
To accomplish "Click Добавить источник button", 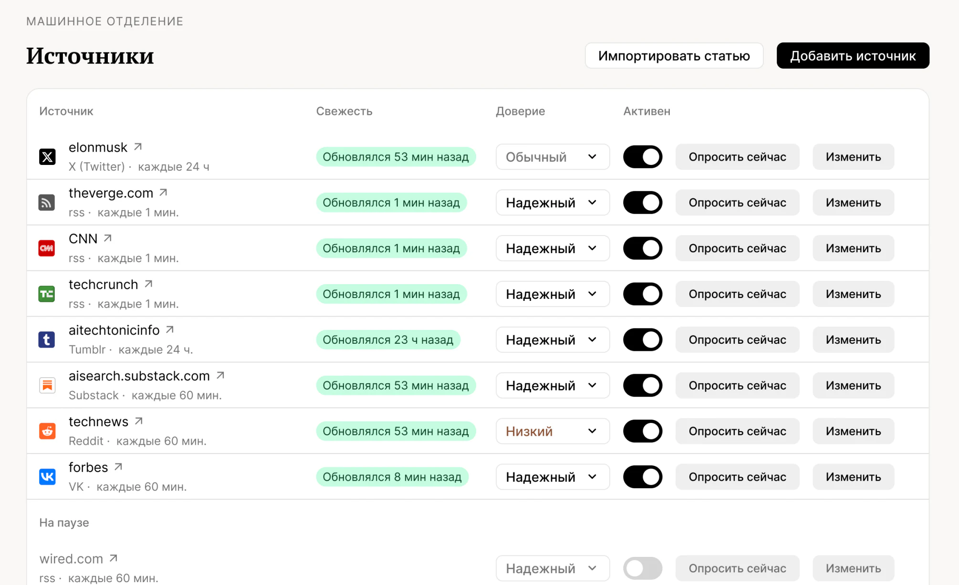I will point(853,56).
